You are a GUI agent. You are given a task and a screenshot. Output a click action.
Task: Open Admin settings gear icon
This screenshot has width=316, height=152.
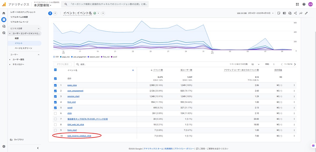[x=4, y=146]
